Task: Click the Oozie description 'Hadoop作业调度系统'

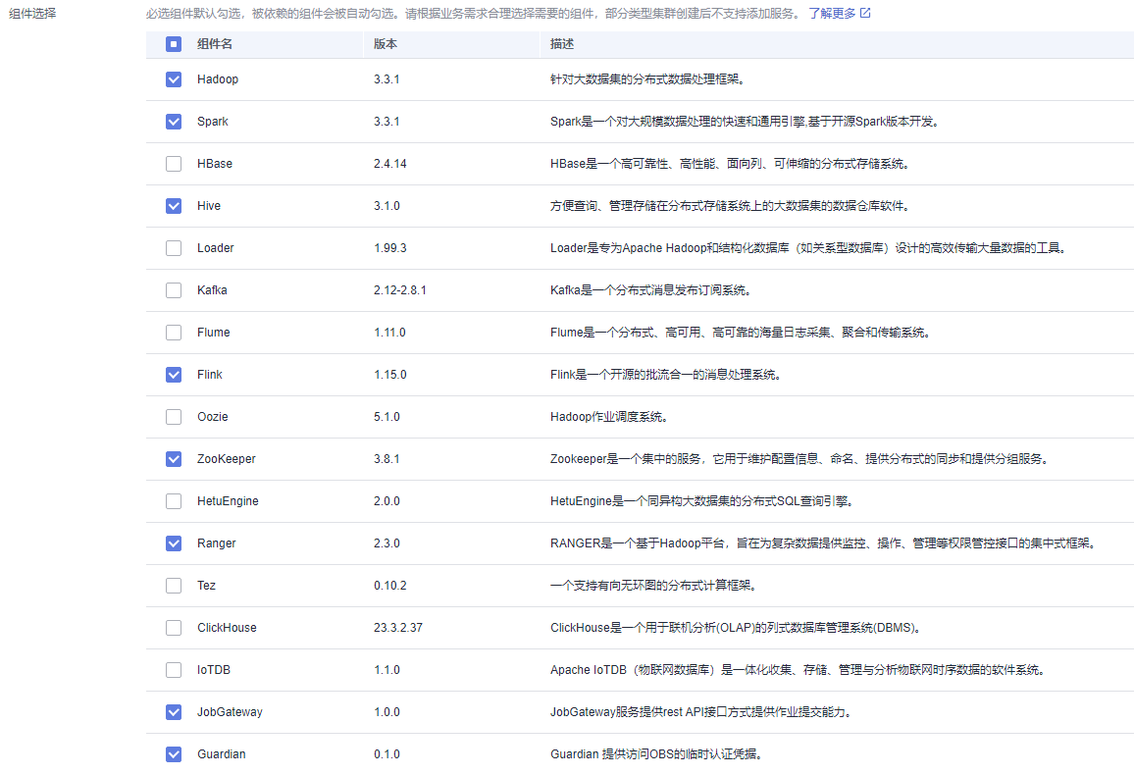Action: click(x=609, y=416)
